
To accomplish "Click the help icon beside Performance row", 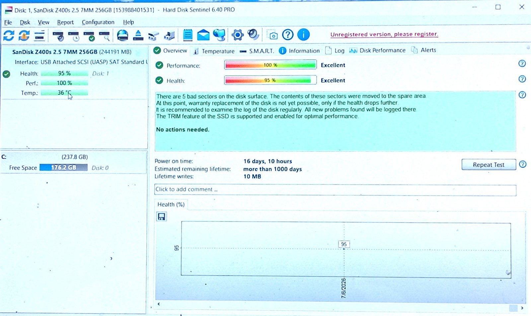I will click(522, 63).
